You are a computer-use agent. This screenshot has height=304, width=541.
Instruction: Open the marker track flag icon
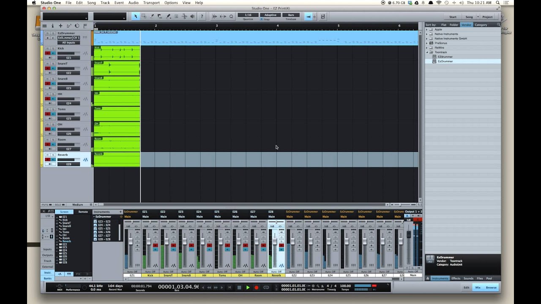[x=85, y=26]
